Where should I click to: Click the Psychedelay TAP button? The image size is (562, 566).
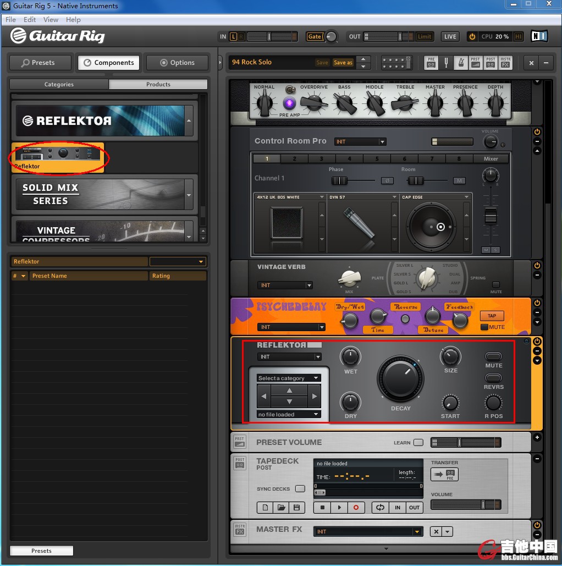pos(492,316)
